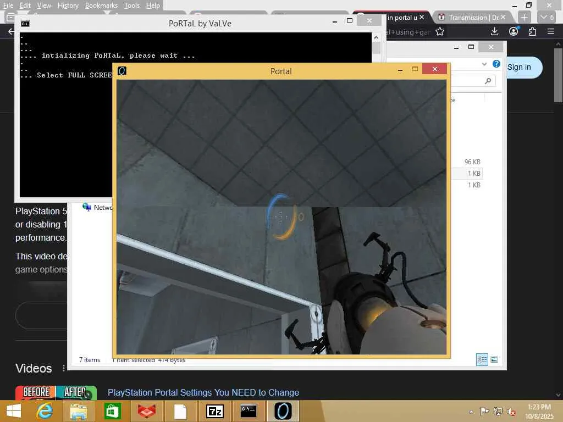Go back using the browser back arrow

11,31
